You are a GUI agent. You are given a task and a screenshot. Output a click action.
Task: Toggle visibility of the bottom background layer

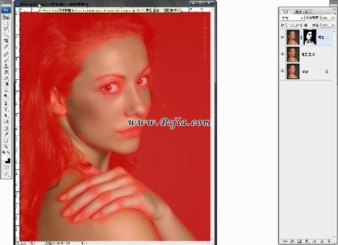[283, 71]
